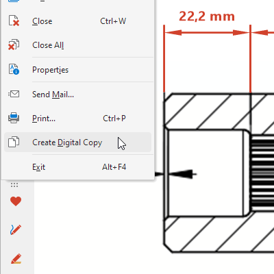Click the Ctrl+P shortcut text
Image resolution: width=274 pixels, height=274 pixels.
coord(114,119)
